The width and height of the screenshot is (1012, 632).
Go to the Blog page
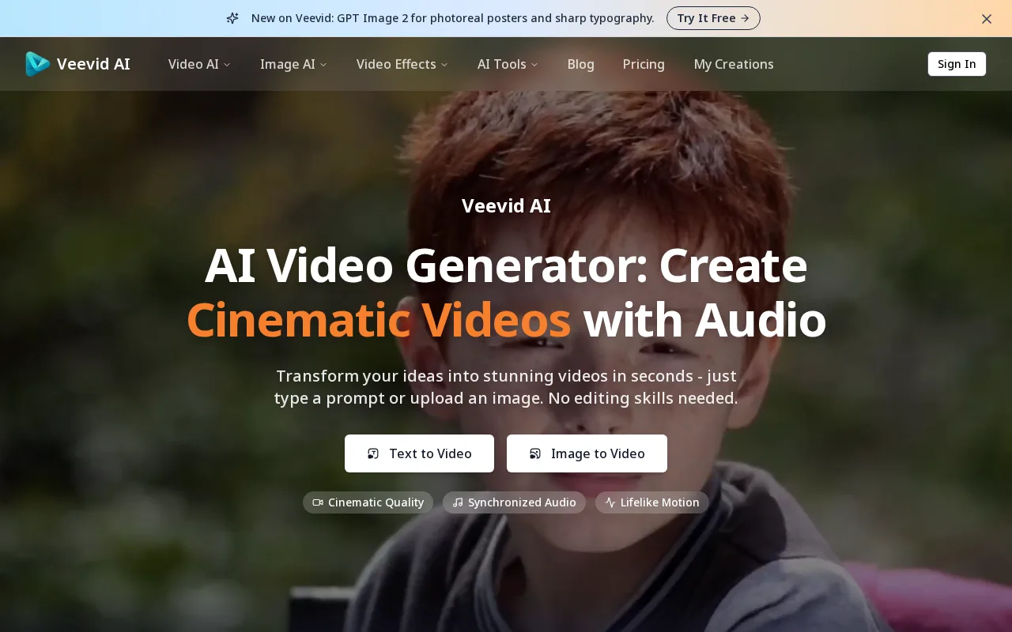(x=581, y=64)
